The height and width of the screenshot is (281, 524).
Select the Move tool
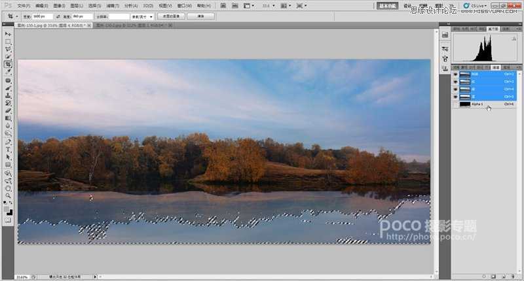pos(8,35)
